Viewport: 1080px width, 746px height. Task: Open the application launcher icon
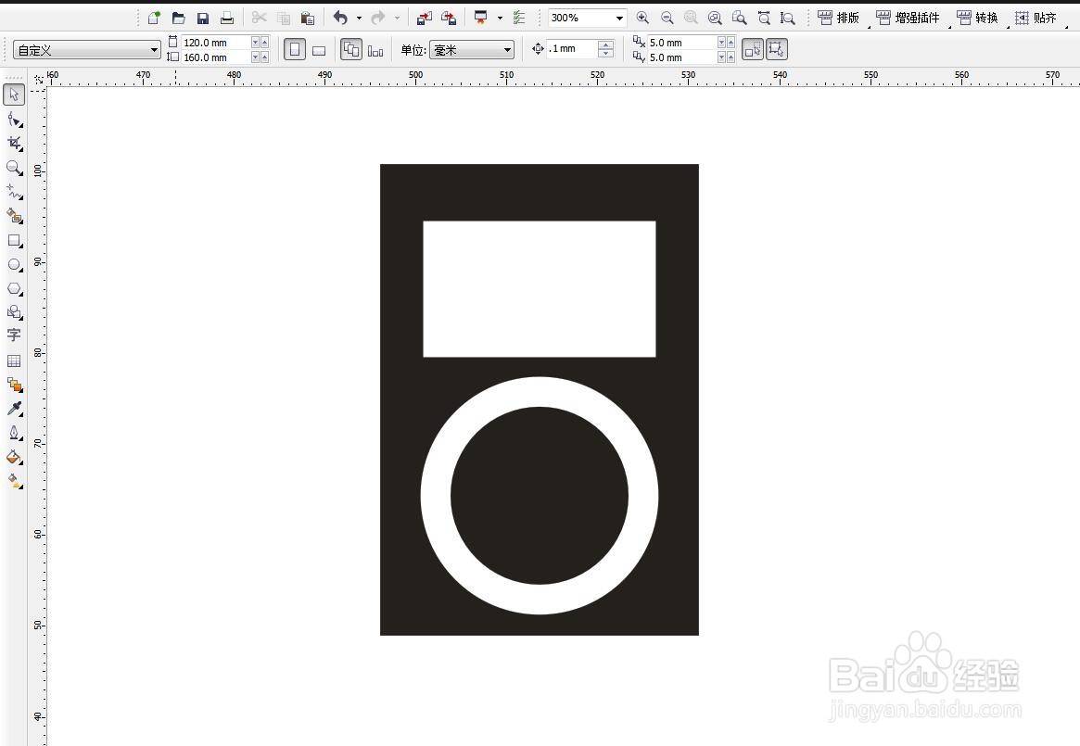pyautogui.click(x=481, y=18)
